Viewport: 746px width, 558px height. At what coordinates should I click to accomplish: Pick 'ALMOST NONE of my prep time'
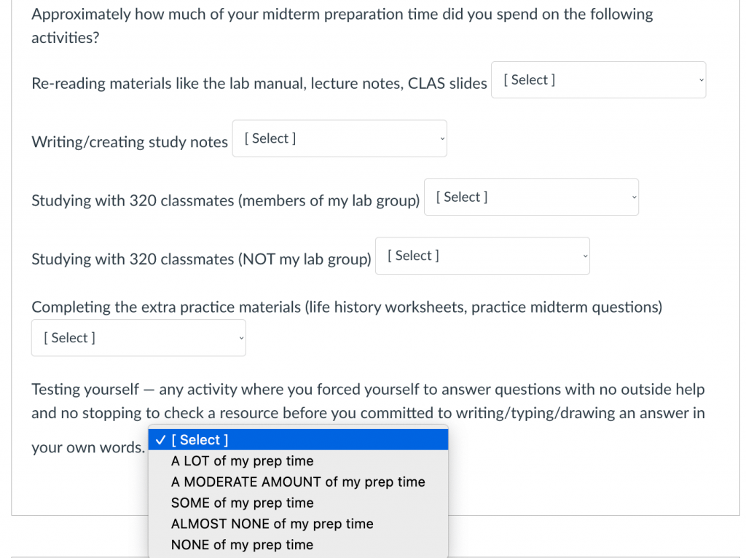(298, 524)
